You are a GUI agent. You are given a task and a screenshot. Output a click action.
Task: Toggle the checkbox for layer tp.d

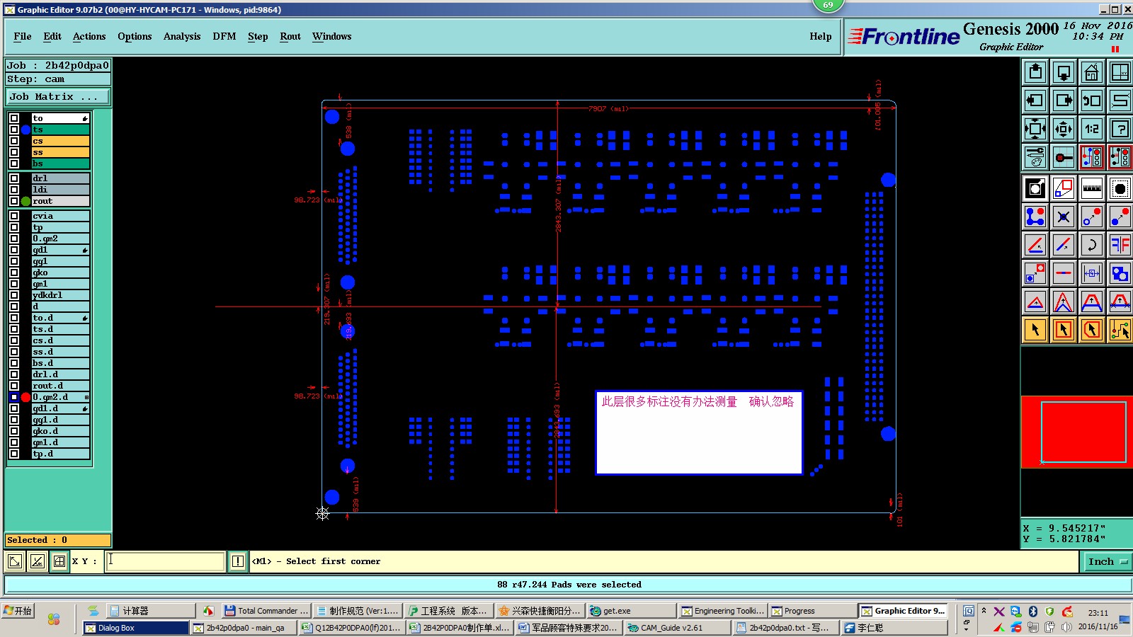point(14,454)
